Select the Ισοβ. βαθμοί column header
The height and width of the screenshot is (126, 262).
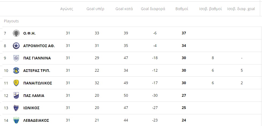point(211,9)
